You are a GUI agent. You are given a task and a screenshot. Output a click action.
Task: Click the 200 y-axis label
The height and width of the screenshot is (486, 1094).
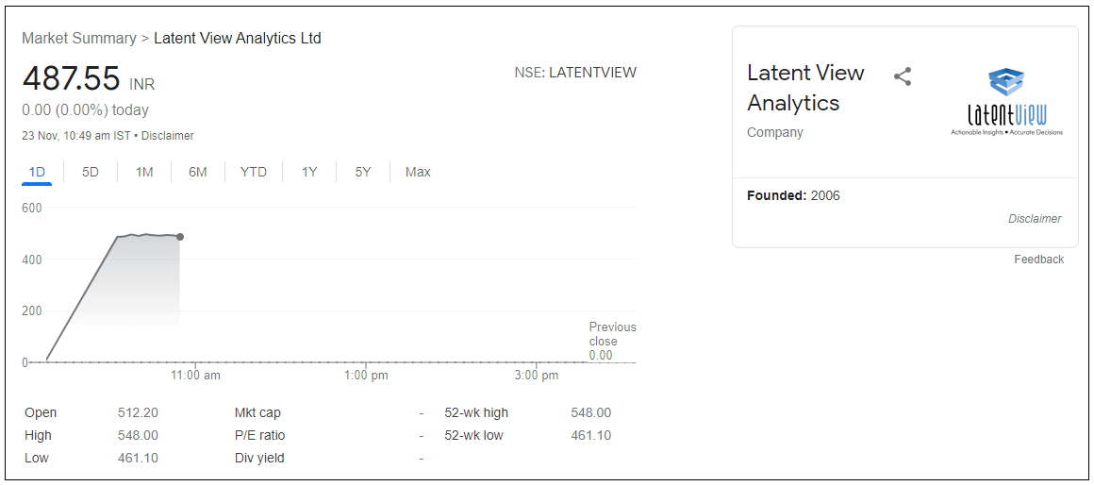(x=32, y=311)
